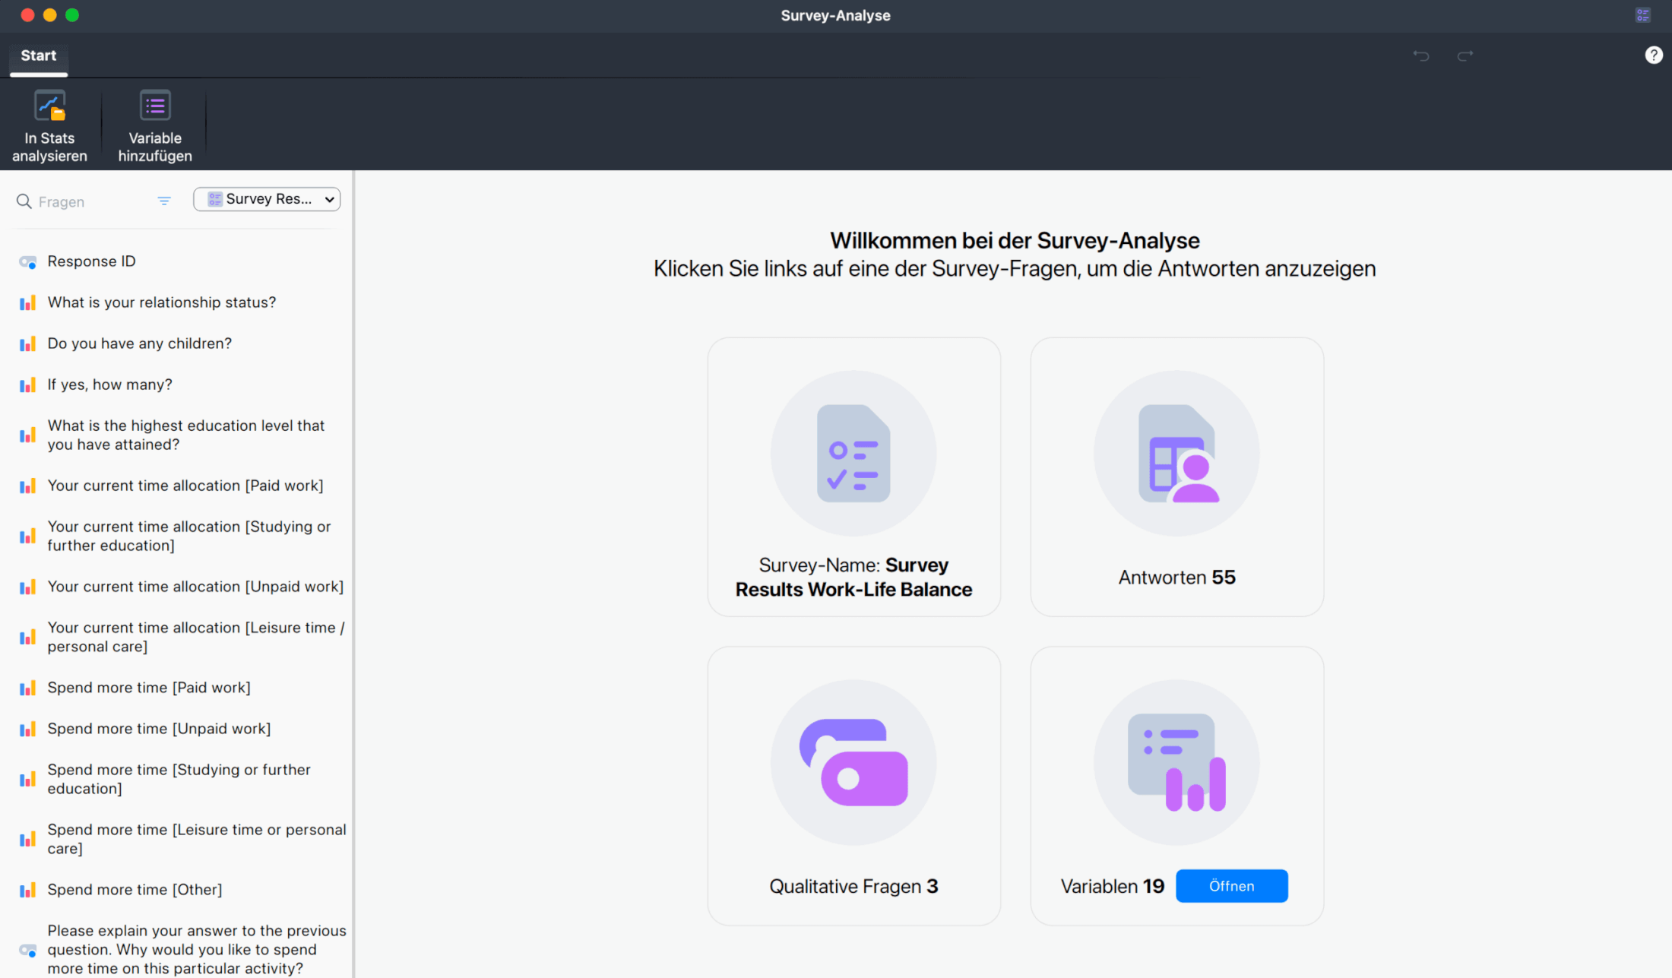Open the Survey Results dataset dropdown
Viewport: 1672px width, 978px height.
pos(267,199)
